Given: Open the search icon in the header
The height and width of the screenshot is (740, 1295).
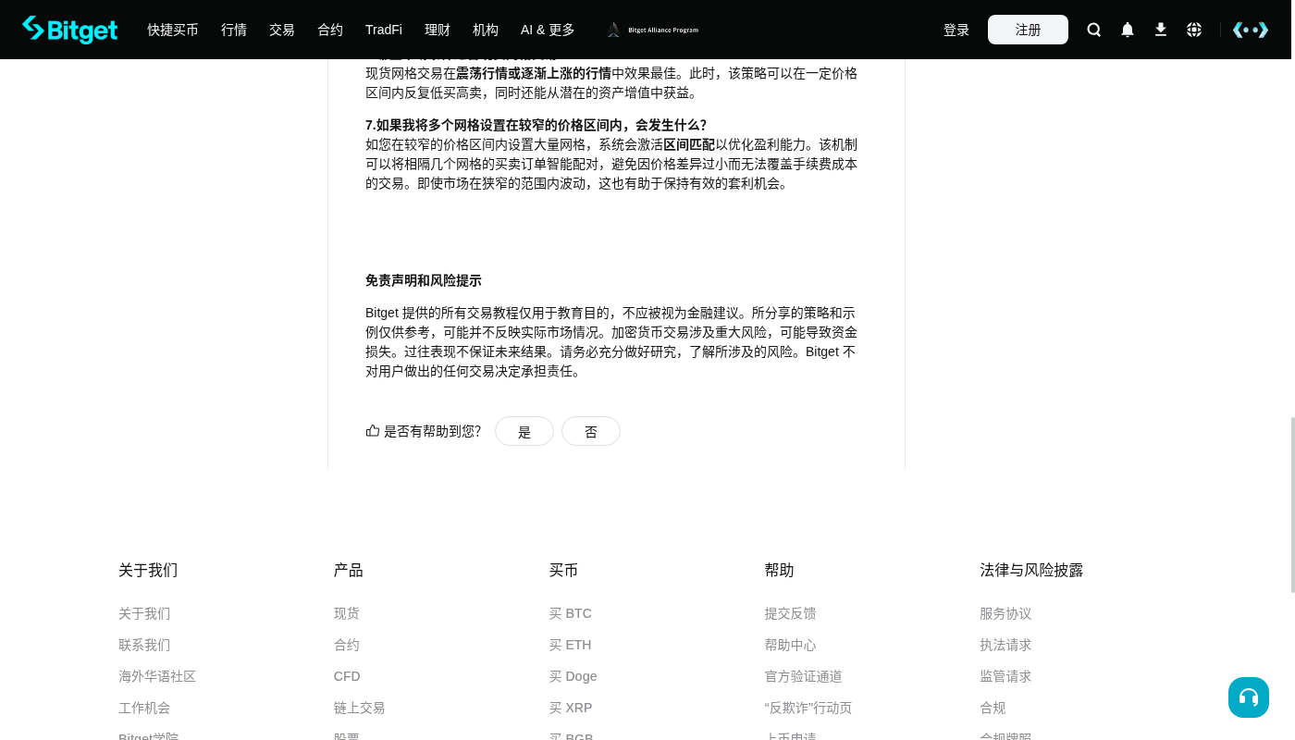Looking at the screenshot, I should 1094,30.
